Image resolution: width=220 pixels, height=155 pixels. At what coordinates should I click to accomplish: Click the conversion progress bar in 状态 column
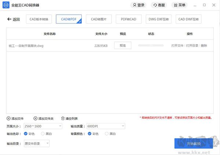pyautogui.click(x=151, y=46)
